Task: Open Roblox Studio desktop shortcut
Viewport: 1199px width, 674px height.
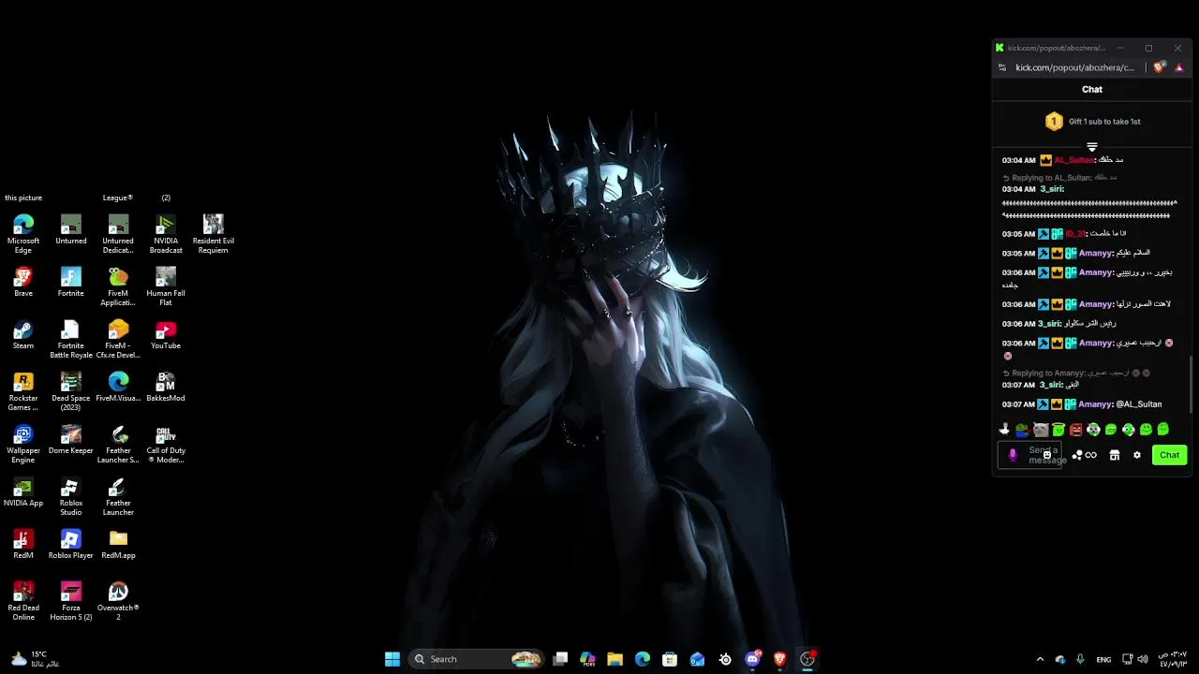Action: click(x=71, y=496)
